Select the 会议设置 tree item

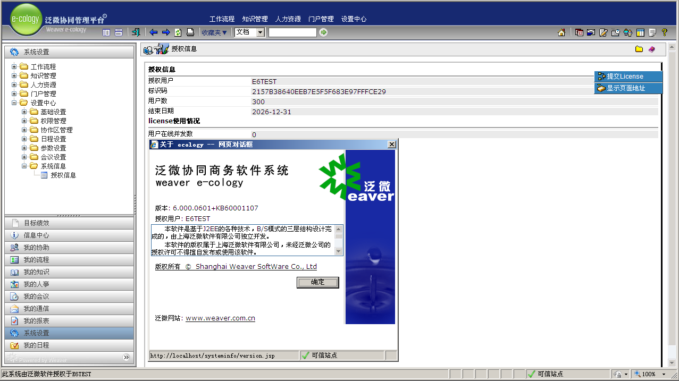click(x=53, y=157)
